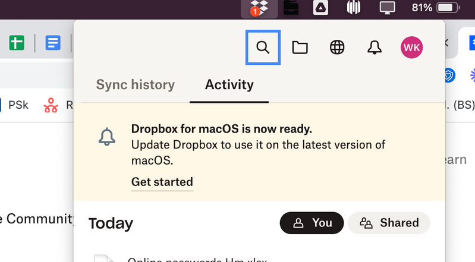Open the green Google Sheets tab
The image size is (475, 262).
click(17, 43)
